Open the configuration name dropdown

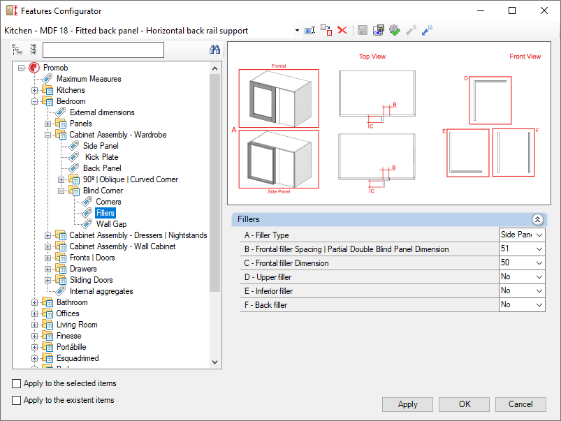(297, 31)
